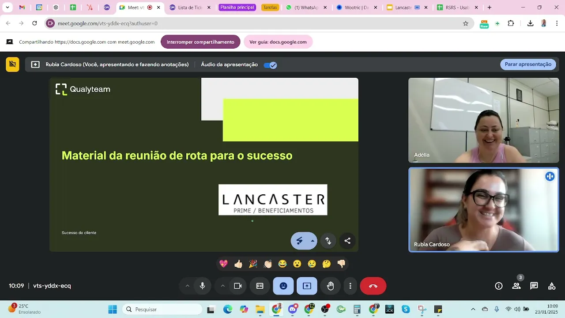Show the participants panel
The height and width of the screenshot is (318, 565).
click(516, 286)
